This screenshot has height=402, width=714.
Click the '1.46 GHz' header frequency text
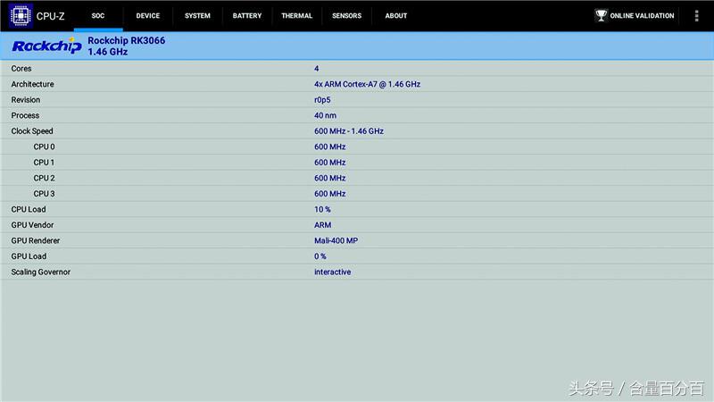pyautogui.click(x=107, y=52)
